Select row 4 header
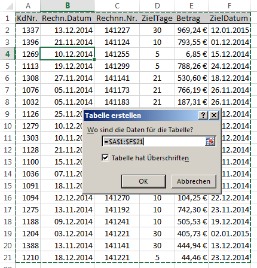Screen dimensions: 257x268 tap(7, 54)
